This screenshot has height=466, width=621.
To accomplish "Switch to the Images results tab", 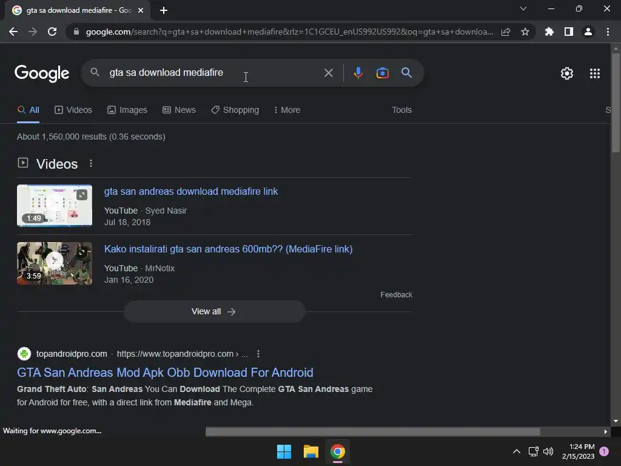I will click(x=127, y=110).
